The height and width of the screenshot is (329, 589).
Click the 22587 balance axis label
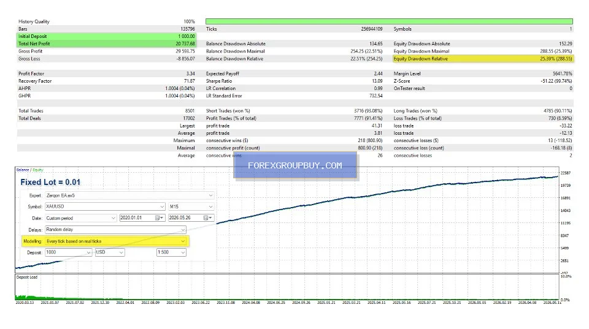565,173
